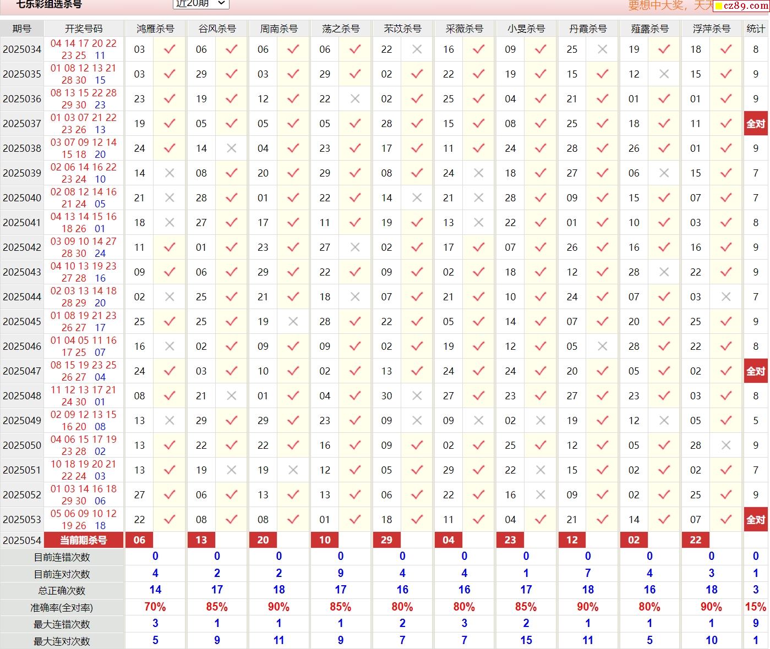Click the 小旻杀号 column header
The height and width of the screenshot is (649, 770).
526,29
